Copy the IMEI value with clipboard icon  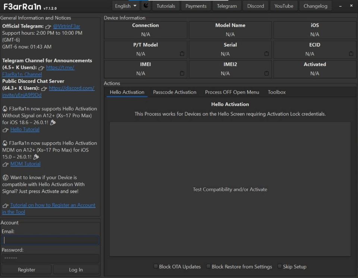[x=182, y=73]
